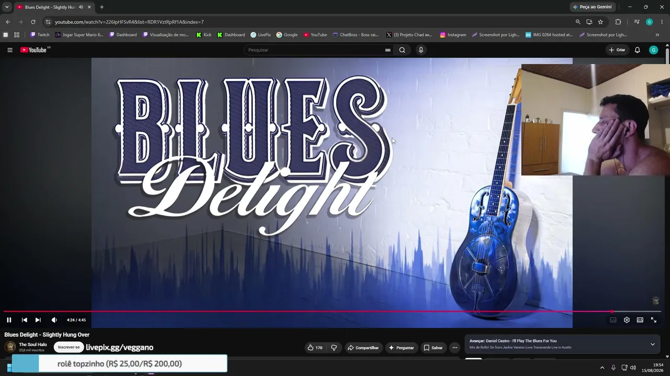
Task: Open the Google bookmark
Action: 287,35
